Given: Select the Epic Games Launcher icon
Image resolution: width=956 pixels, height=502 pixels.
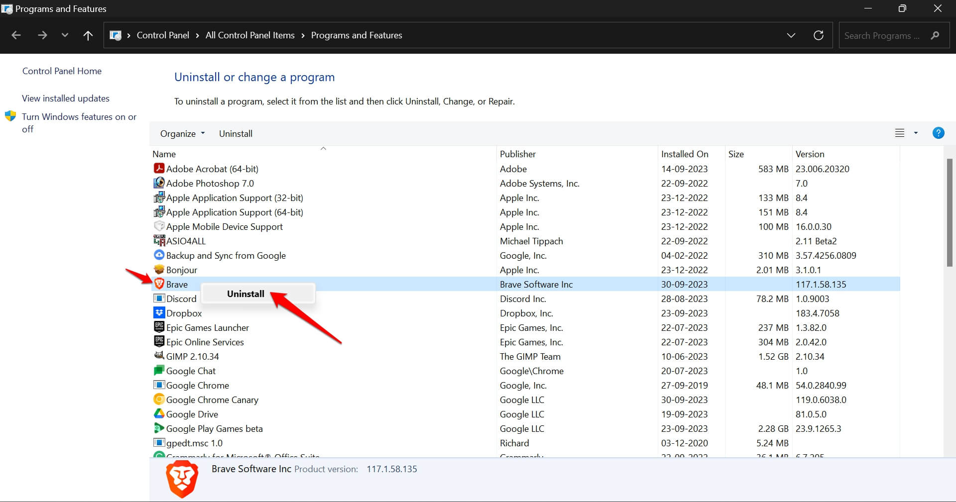Looking at the screenshot, I should click(159, 327).
